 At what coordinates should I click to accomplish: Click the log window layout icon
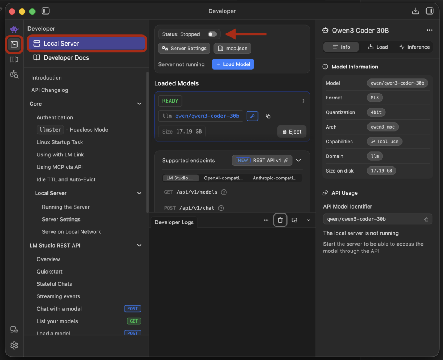click(x=294, y=220)
